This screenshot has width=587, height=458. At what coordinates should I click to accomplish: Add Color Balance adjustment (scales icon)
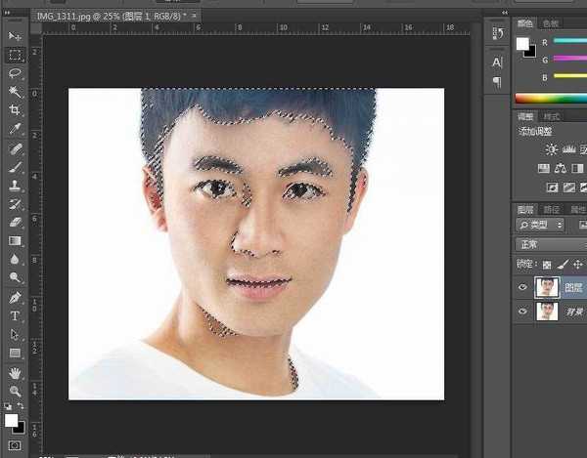click(561, 169)
